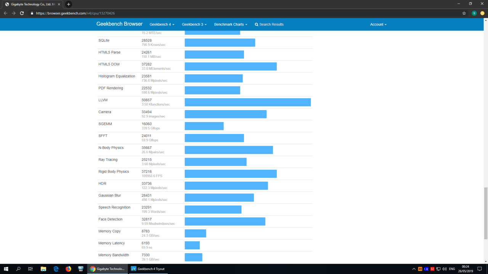This screenshot has height=274, width=488.
Task: Bookmark this page with the star
Action: click(464, 13)
